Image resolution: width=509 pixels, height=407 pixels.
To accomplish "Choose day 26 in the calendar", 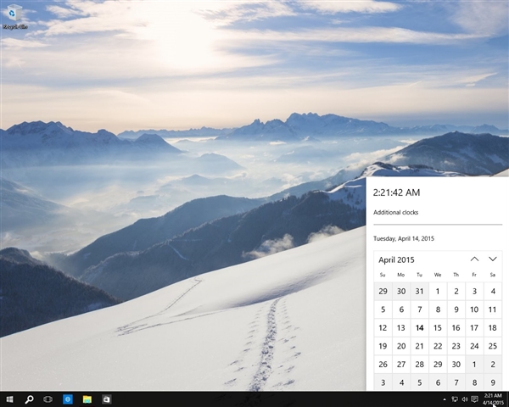I will tap(383, 364).
